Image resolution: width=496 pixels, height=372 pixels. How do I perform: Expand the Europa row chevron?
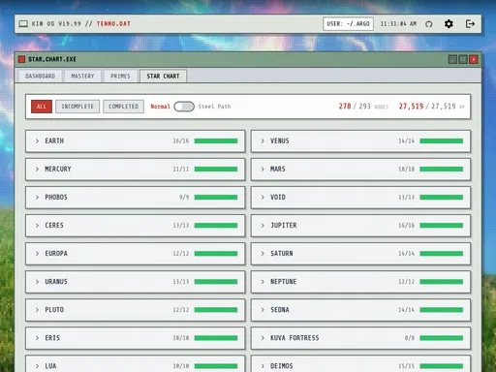(x=37, y=254)
